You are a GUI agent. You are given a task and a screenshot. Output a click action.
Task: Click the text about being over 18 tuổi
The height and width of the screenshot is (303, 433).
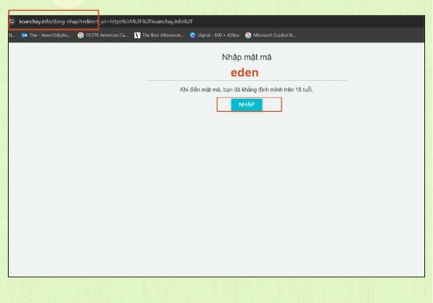coord(247,89)
